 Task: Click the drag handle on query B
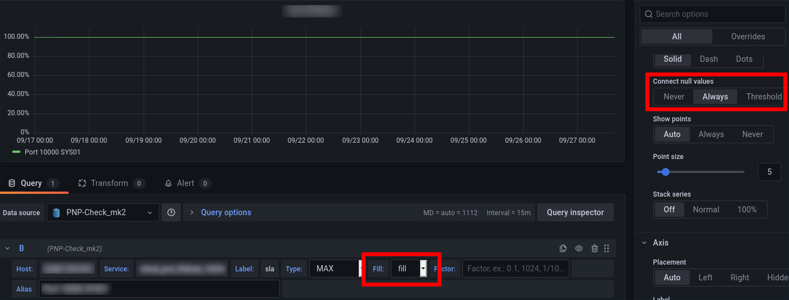(607, 248)
